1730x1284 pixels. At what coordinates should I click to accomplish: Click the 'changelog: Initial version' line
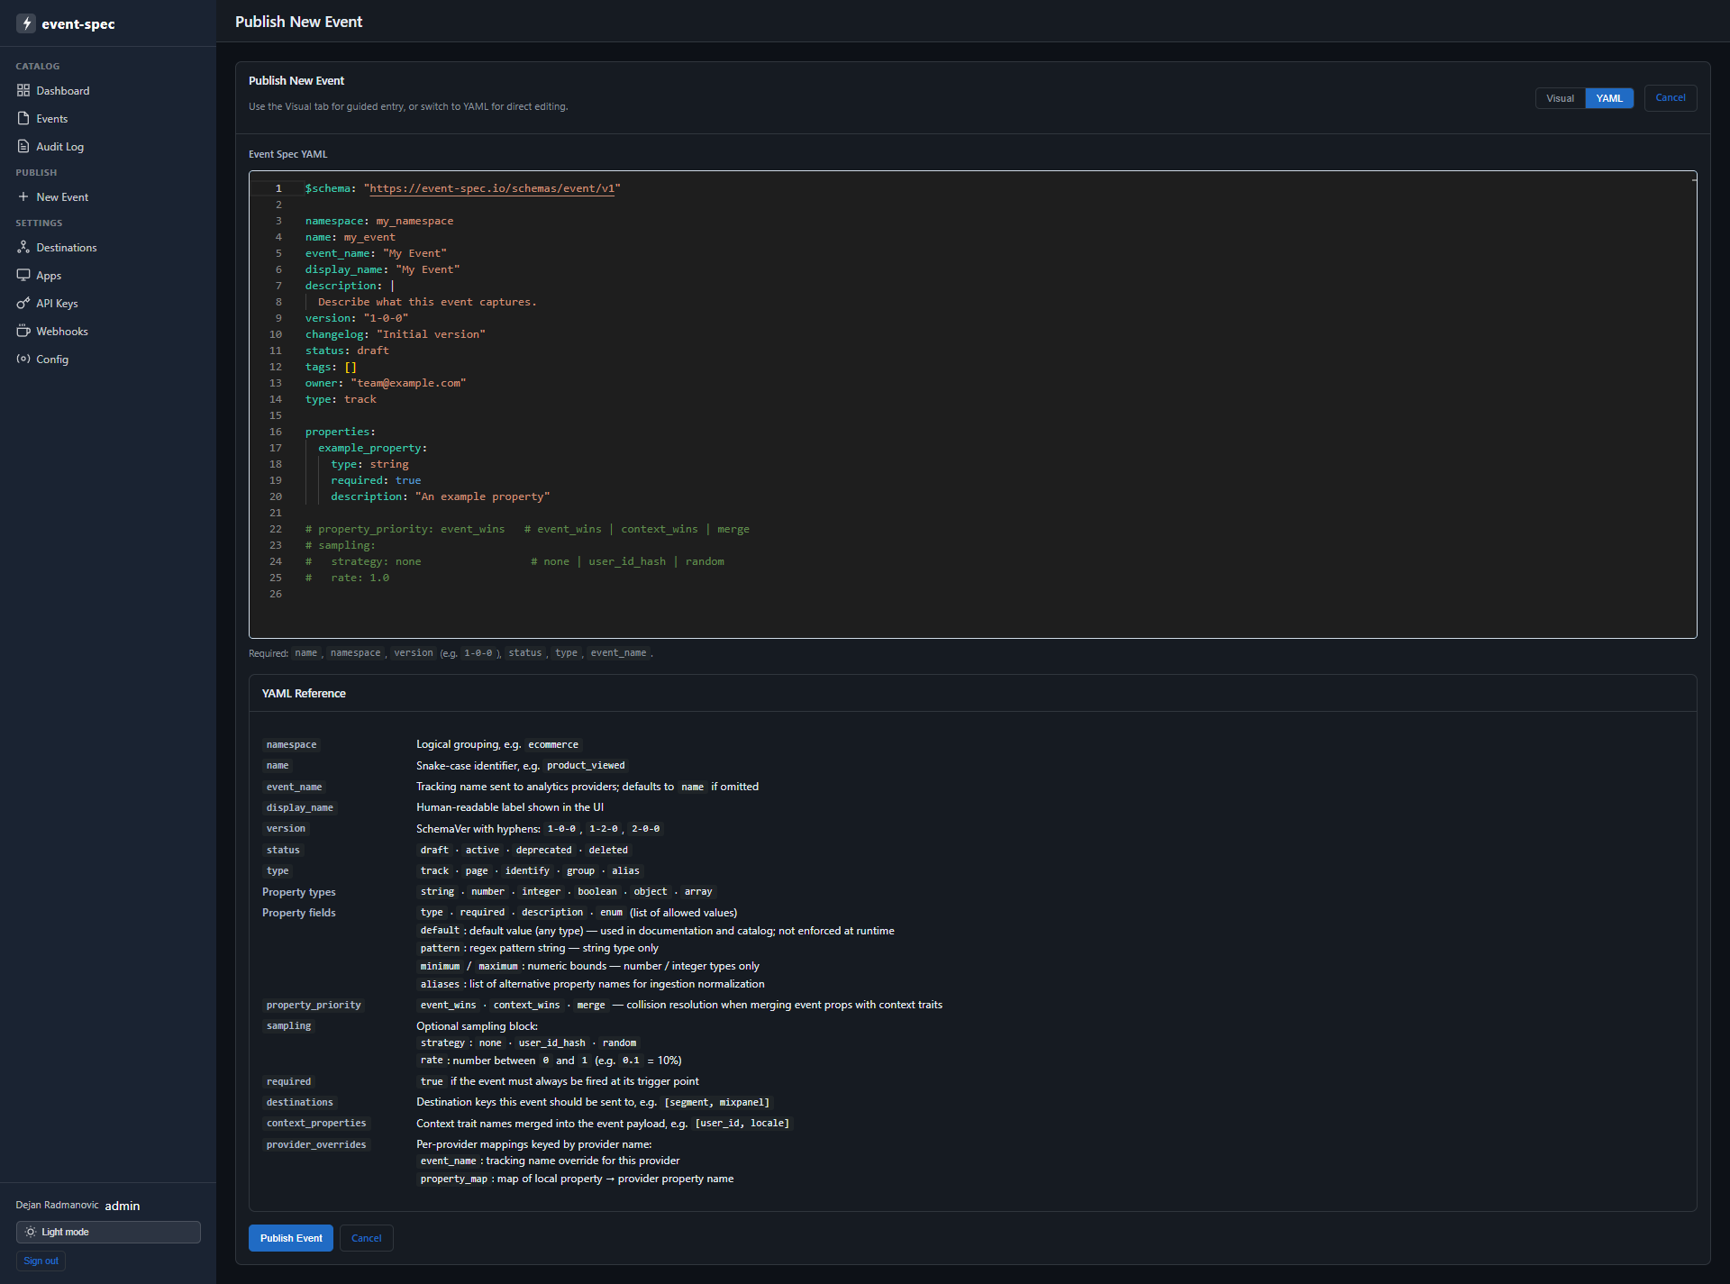395,334
